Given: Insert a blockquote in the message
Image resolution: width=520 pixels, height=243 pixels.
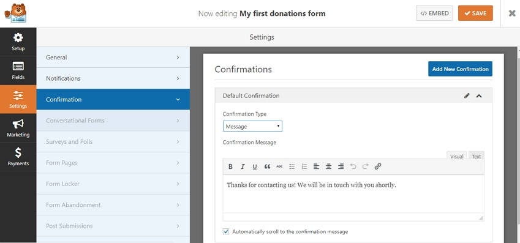Looking at the screenshot, I should (267, 166).
